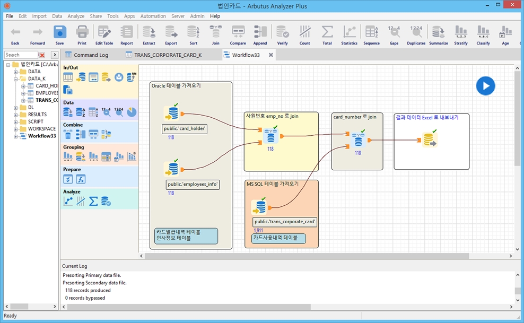Expand the WORKSPACE folder node
524x323 pixels.
tap(16, 129)
